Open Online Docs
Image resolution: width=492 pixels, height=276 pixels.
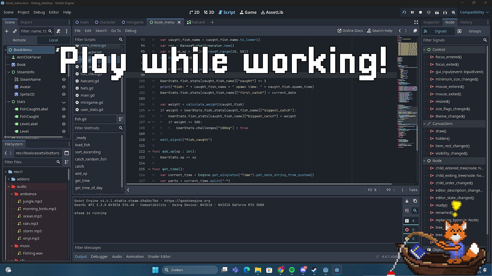pyautogui.click(x=350, y=31)
